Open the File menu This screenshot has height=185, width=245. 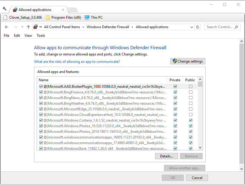7,36
